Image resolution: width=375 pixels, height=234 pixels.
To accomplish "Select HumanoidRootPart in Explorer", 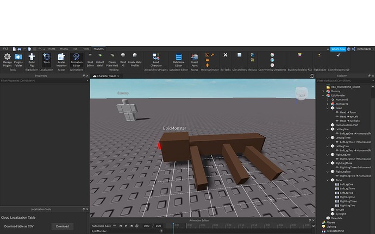I will (x=347, y=125).
